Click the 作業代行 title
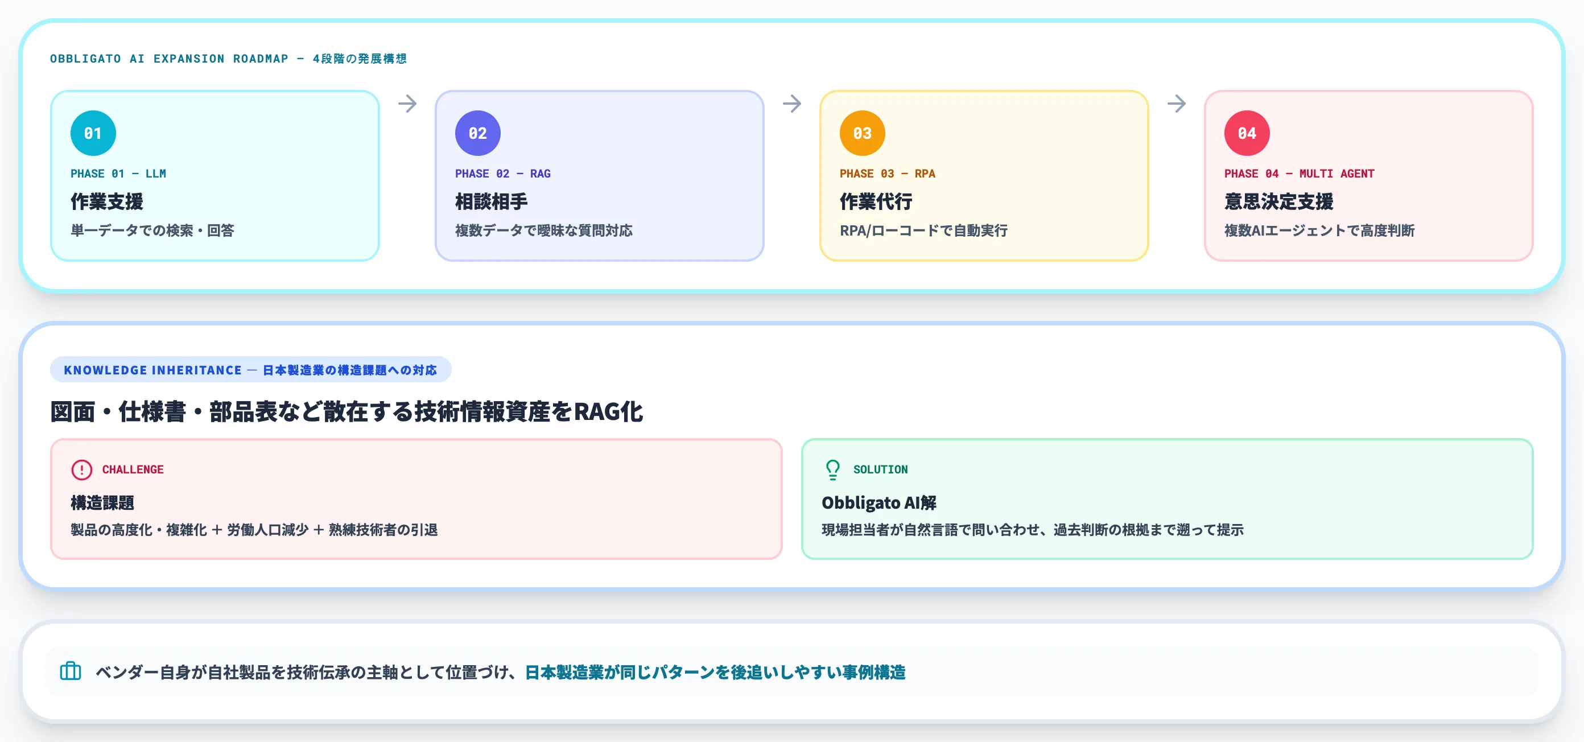The width and height of the screenshot is (1584, 742). (x=876, y=201)
